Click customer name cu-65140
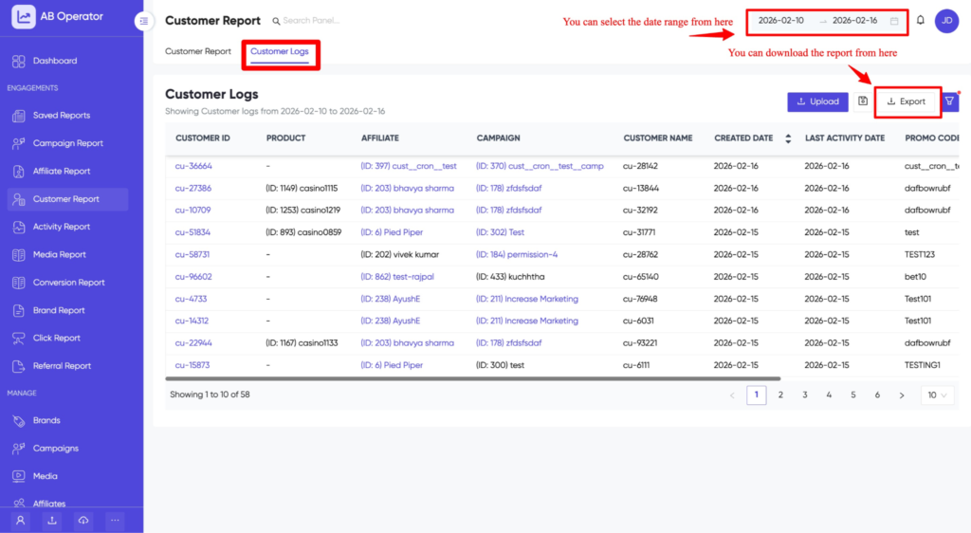Viewport: 971px width, 533px height. pyautogui.click(x=641, y=277)
